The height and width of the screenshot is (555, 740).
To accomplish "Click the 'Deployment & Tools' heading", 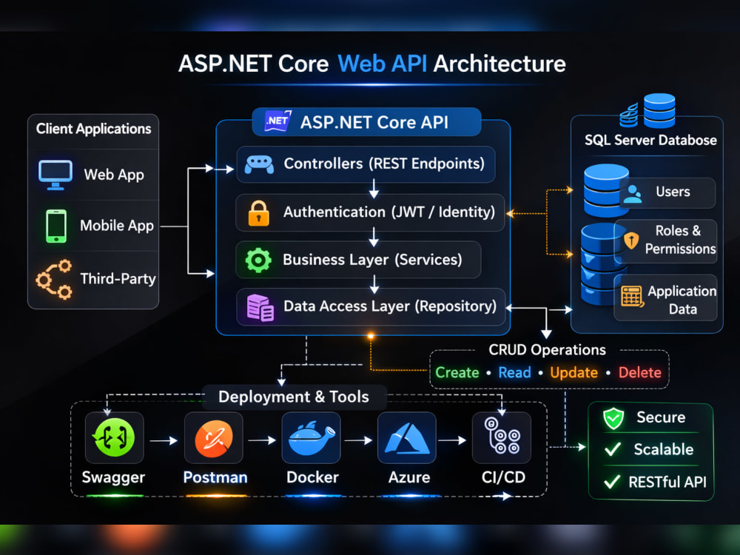I will coord(294,397).
